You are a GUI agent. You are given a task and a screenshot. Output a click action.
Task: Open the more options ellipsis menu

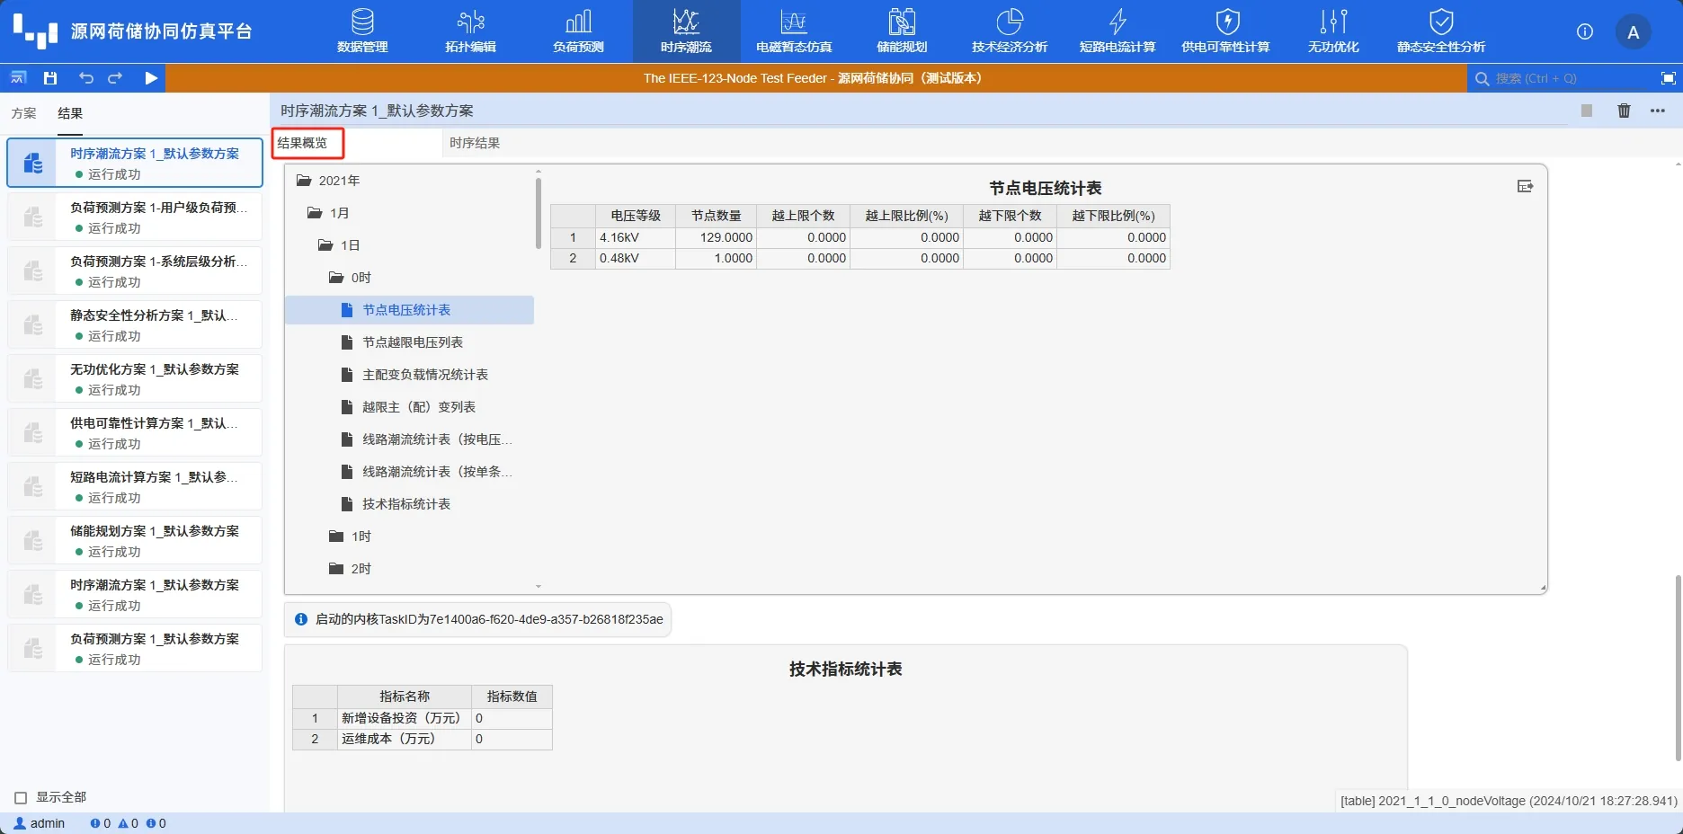(1658, 111)
